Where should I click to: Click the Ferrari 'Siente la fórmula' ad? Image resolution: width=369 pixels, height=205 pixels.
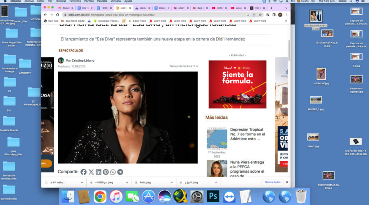coord(237,84)
